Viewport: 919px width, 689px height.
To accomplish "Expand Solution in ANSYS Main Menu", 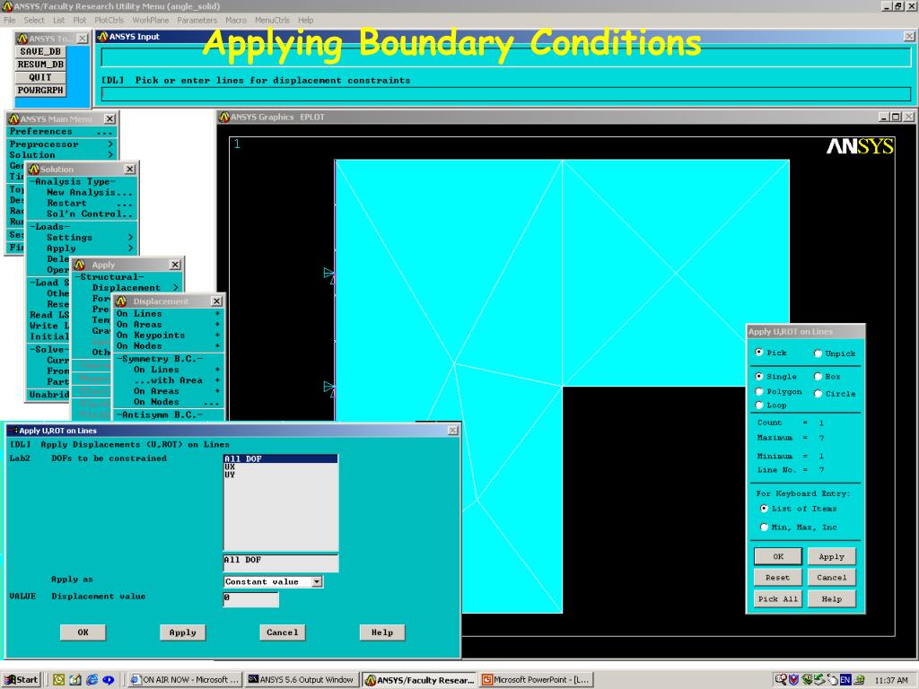I will tap(61, 154).
